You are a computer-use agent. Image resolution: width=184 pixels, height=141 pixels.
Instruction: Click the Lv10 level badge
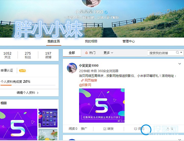point(22,70)
